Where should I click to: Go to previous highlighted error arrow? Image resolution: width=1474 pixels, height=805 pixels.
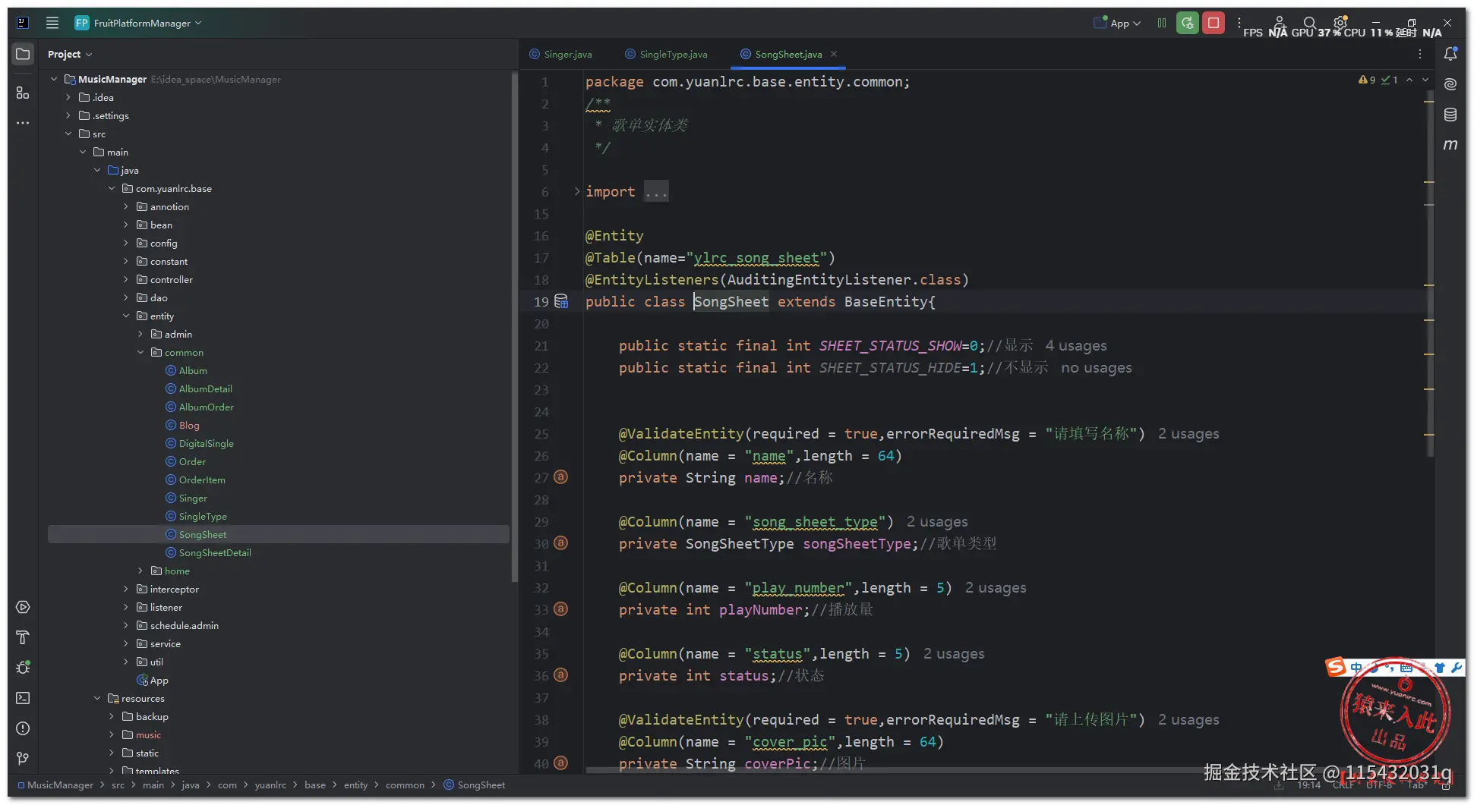point(1409,80)
